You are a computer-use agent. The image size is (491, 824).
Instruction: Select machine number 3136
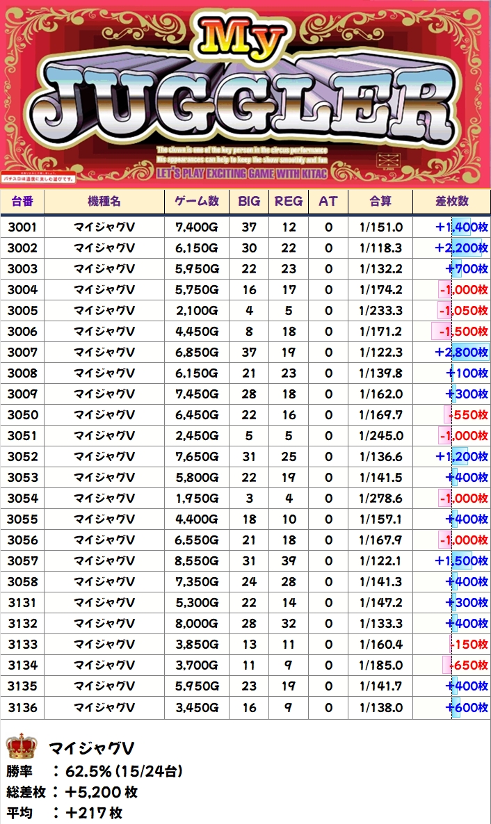22,707
